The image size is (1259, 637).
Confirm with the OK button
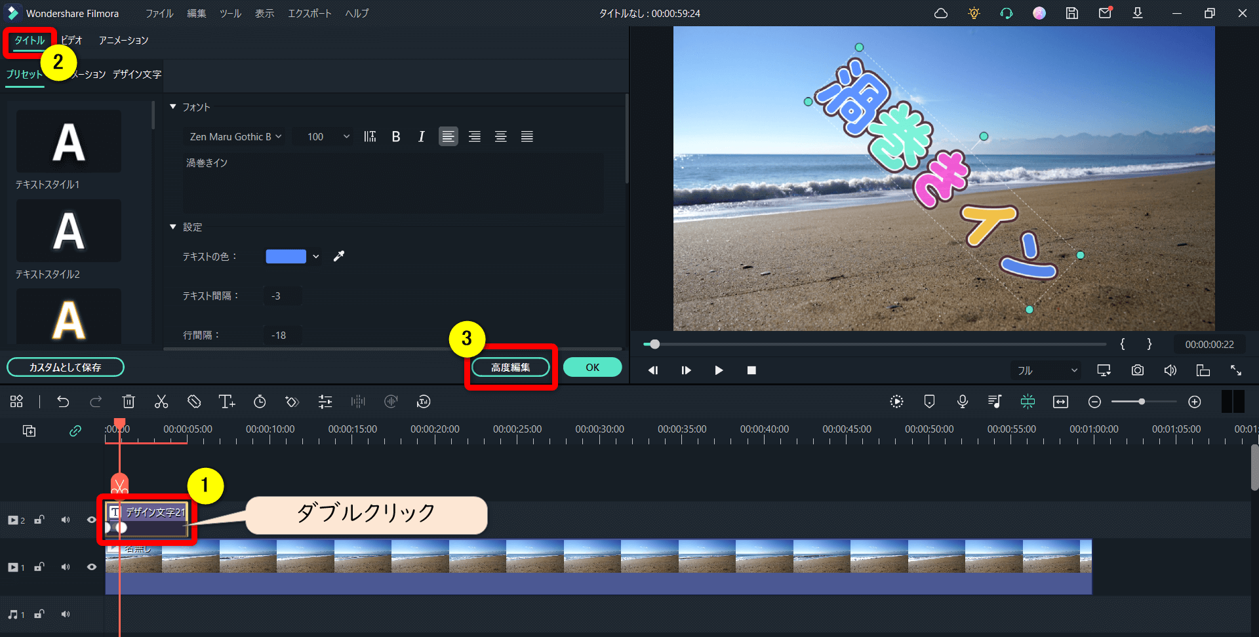coord(593,367)
